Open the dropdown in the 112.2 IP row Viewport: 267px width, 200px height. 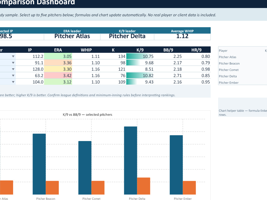point(13,57)
